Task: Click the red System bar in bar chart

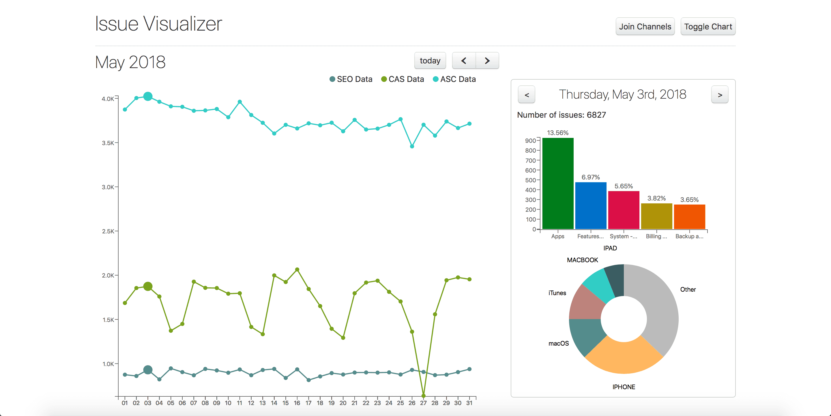Action: [624, 210]
